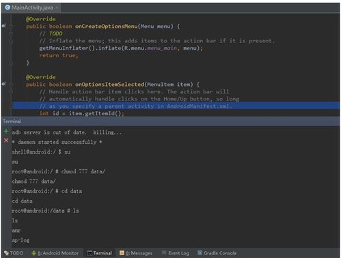The image size is (341, 260).
Task: Click the Messages icon in the bottom bar
Action: tap(122, 252)
